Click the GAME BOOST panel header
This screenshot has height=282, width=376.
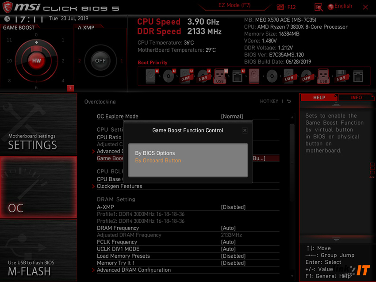coord(19,27)
